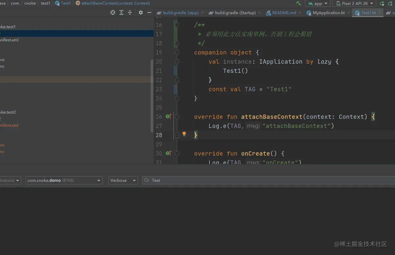Expand the Verbose log level dropdown
Screen dimensions: 395x255
point(123,181)
